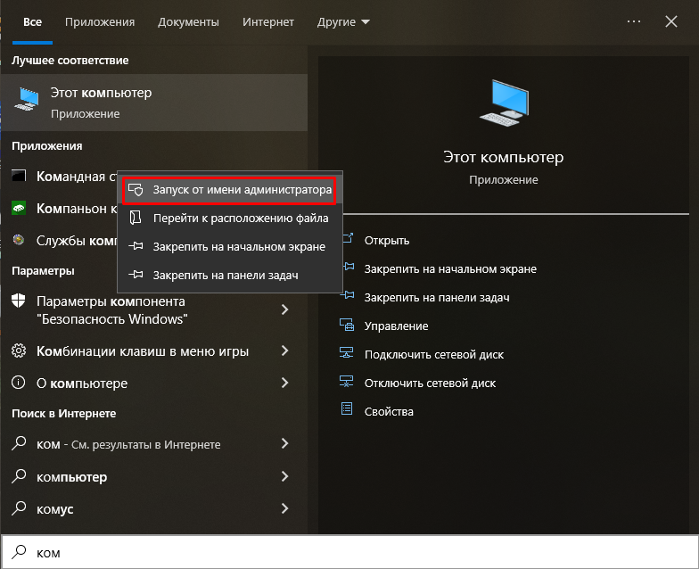The image size is (699, 569).
Task: Select best match Этот компьютер
Action: [x=153, y=103]
